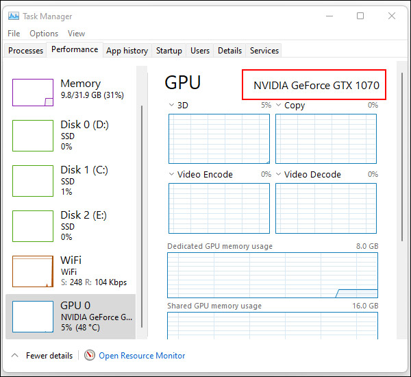Open the Video Decode engine dropdown chevron

278,174
